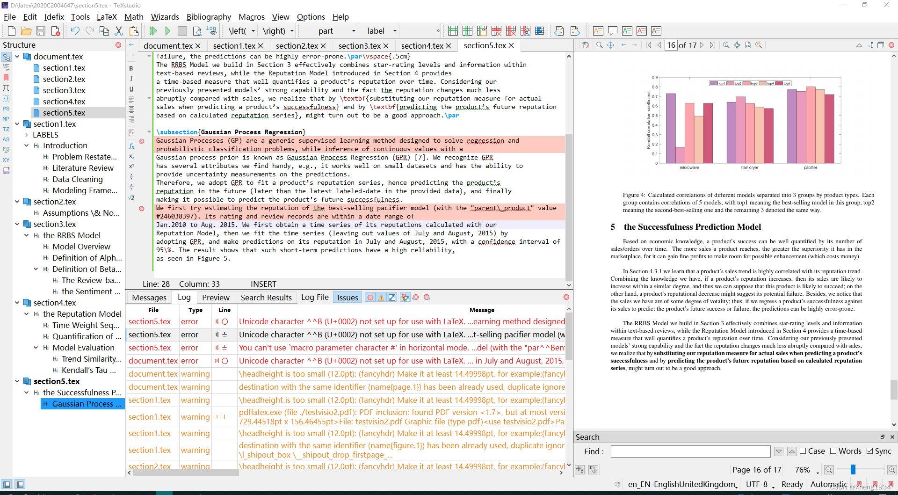
Task: Open the Issues panel
Action: click(x=347, y=297)
